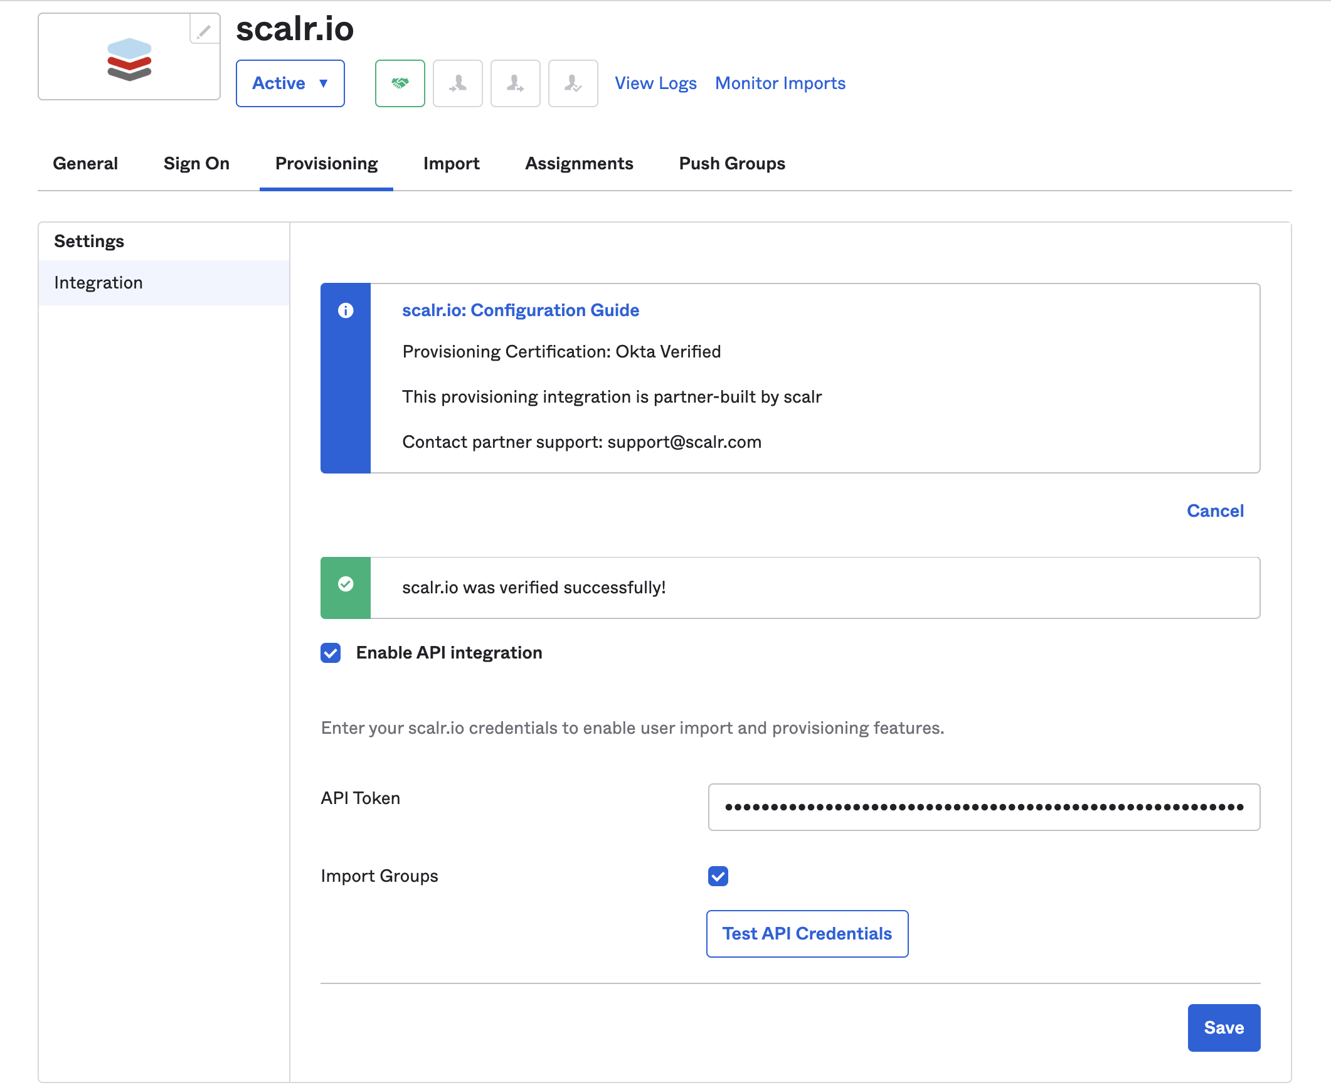Click the Save button
This screenshot has height=1085, width=1331.
1223,1027
